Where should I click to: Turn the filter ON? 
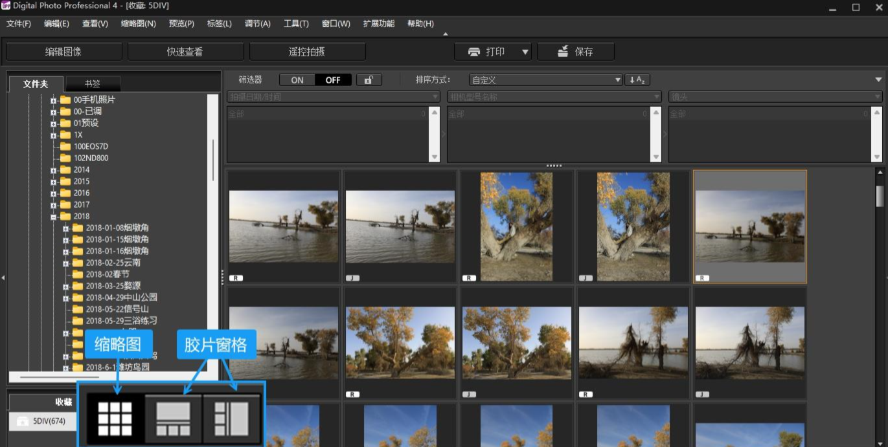click(297, 80)
